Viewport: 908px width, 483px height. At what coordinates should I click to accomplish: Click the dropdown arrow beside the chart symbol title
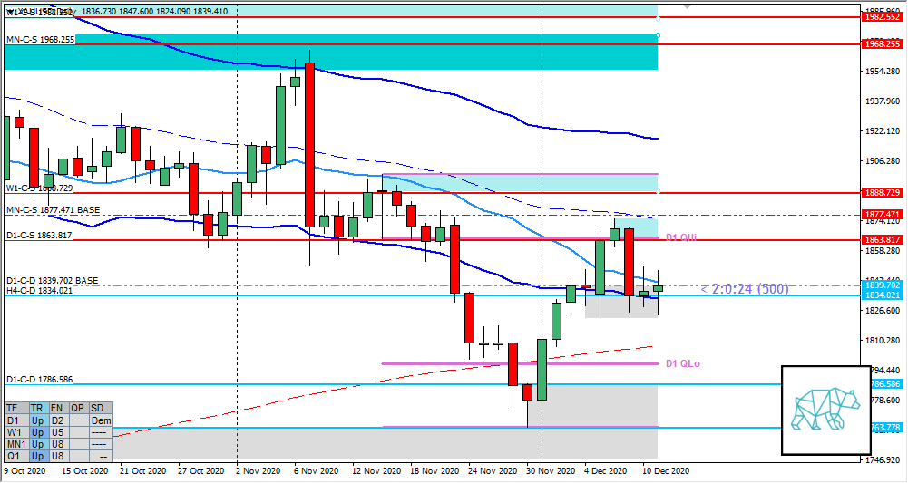10,12
